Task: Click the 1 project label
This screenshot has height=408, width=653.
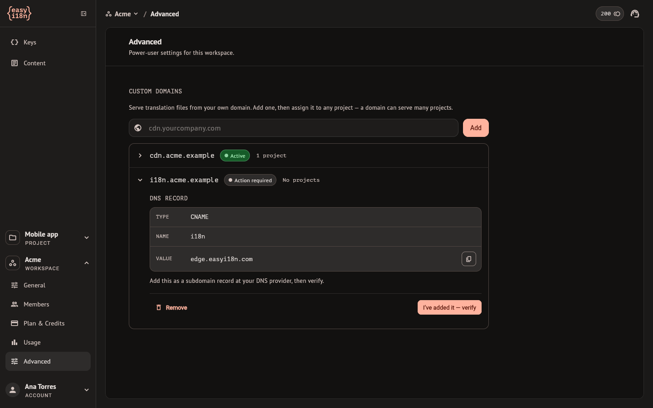Action: 271,155
